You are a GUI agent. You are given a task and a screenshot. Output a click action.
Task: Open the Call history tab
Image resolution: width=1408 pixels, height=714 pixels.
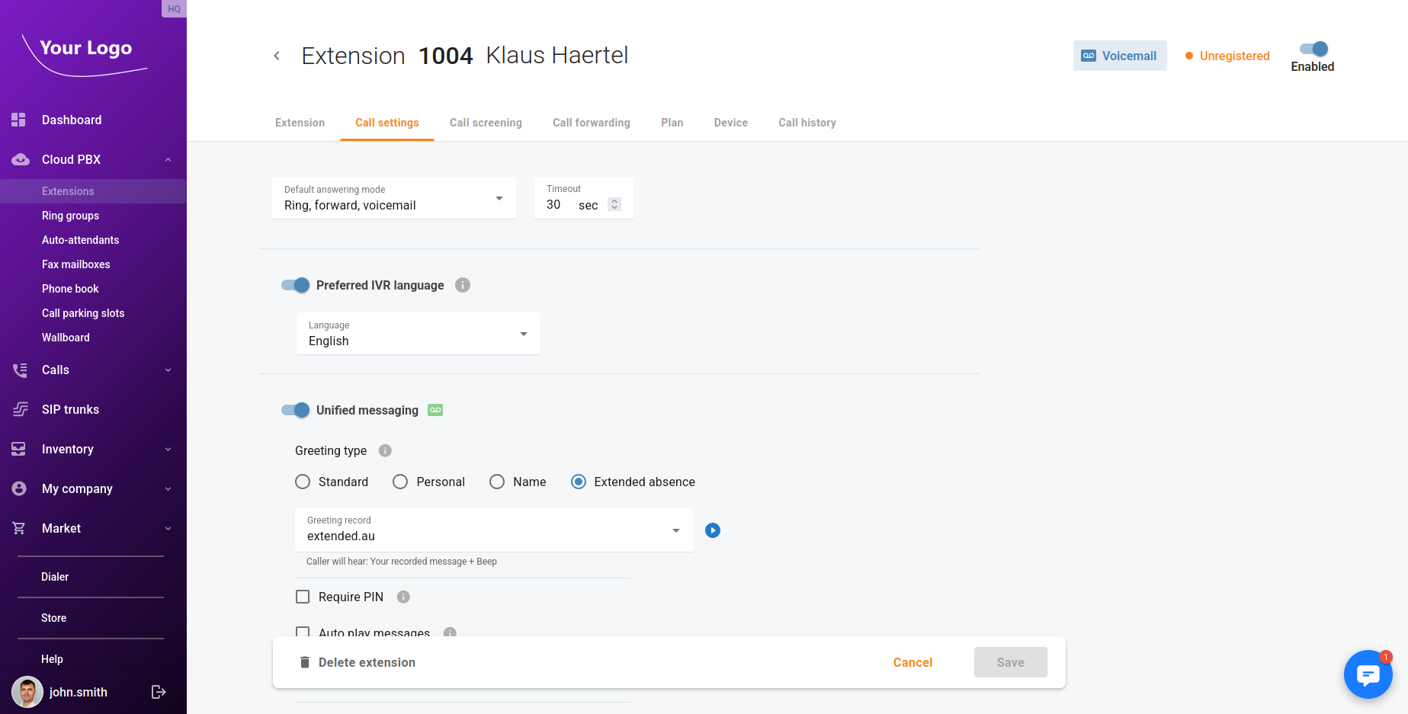[x=807, y=123]
